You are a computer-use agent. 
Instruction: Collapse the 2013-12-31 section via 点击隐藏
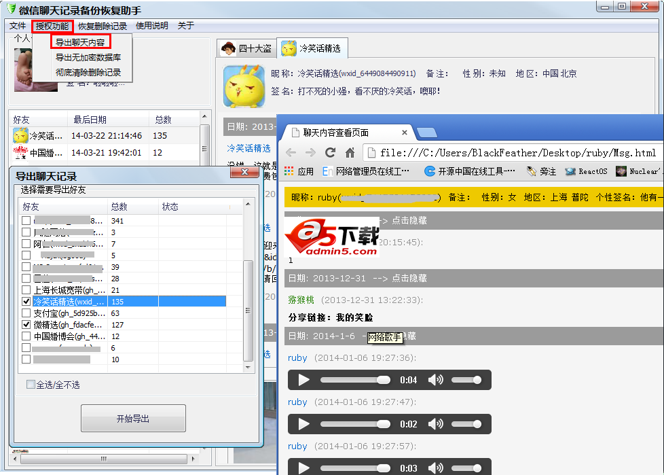tap(408, 278)
